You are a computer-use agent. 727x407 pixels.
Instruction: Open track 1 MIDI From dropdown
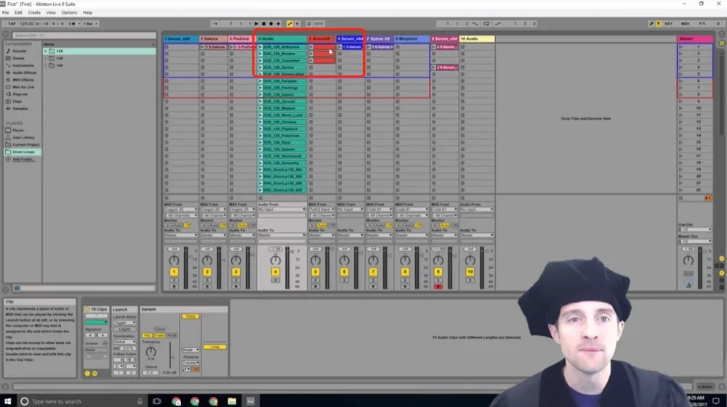[x=181, y=210]
